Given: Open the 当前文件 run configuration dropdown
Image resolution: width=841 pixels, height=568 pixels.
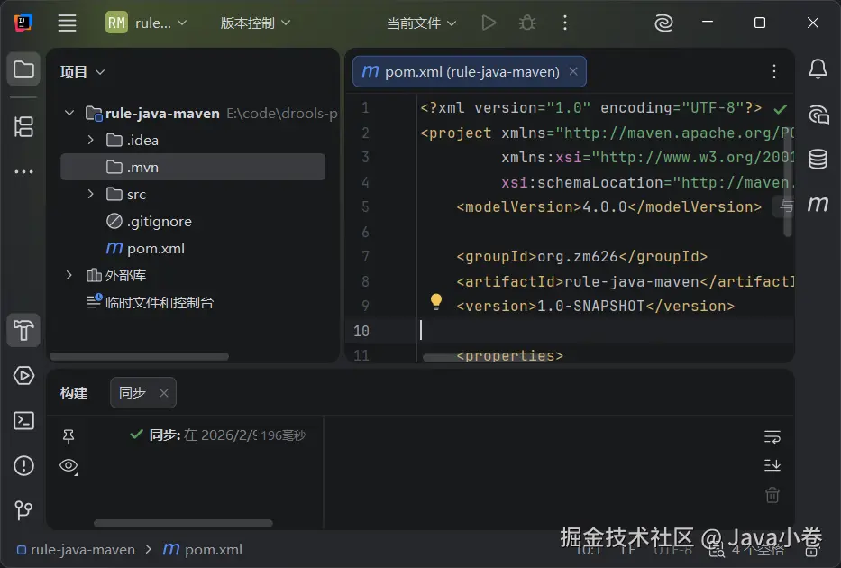Looking at the screenshot, I should [421, 23].
